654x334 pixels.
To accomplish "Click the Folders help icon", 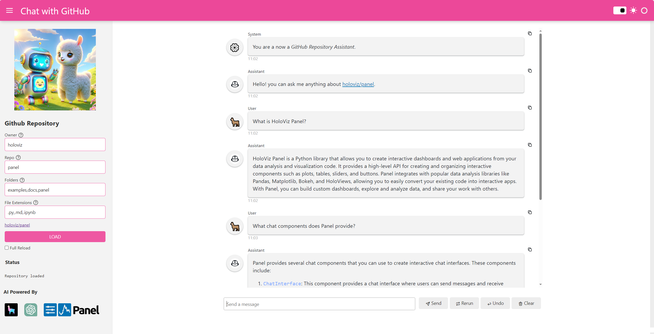I will [x=22, y=180].
